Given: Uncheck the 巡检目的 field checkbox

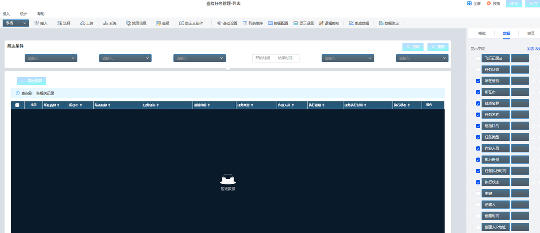Looking at the screenshot, I should 478,126.
